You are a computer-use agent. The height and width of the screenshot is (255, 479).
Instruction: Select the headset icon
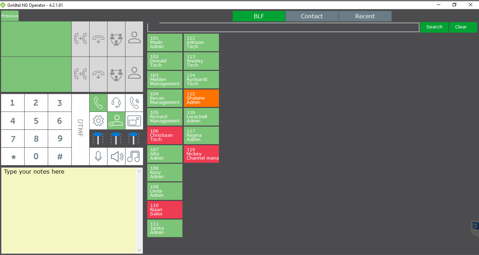(116, 103)
